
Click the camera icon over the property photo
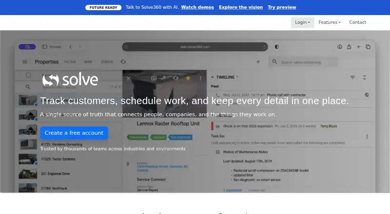click(154, 78)
